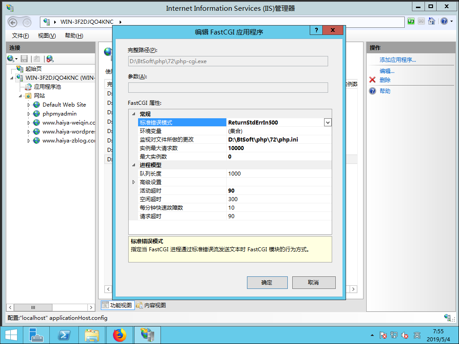
Task: Click the save disk icon in Connections toolbar
Action: click(24, 59)
